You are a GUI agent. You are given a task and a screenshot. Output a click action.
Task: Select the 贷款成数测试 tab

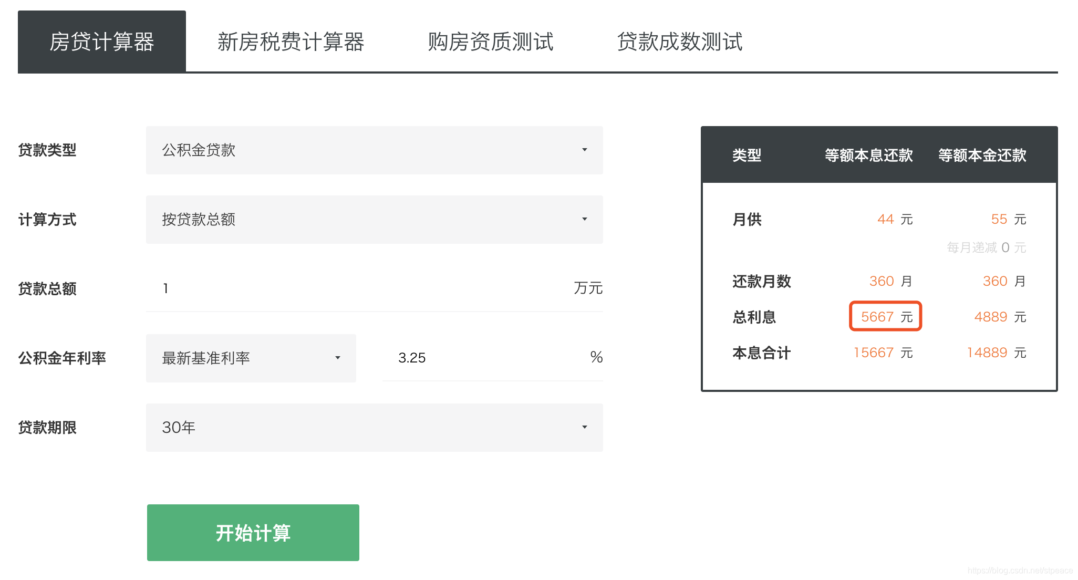[x=679, y=42]
